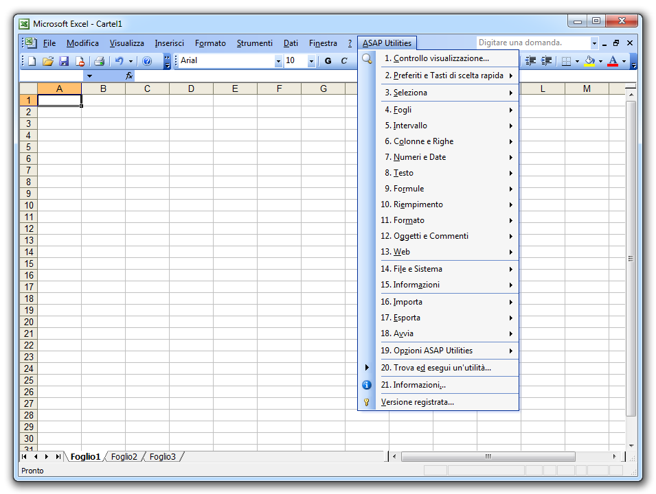Expand the formatting toolbar options chevron
Viewport: 656px width, 494px height.
(633, 62)
